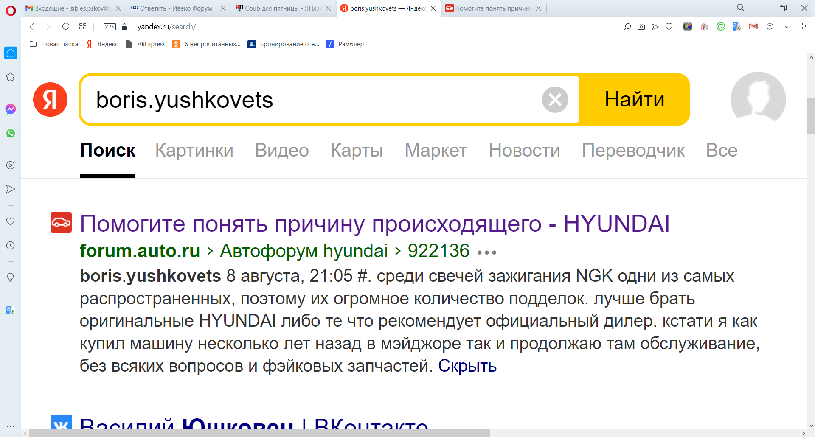The image size is (815, 437).
Task: Open bookmarks star in Opera sidebar
Action: point(11,77)
